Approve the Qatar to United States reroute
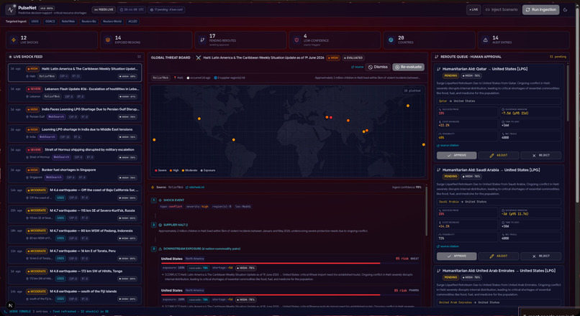This screenshot has height=316, width=580. click(456, 155)
